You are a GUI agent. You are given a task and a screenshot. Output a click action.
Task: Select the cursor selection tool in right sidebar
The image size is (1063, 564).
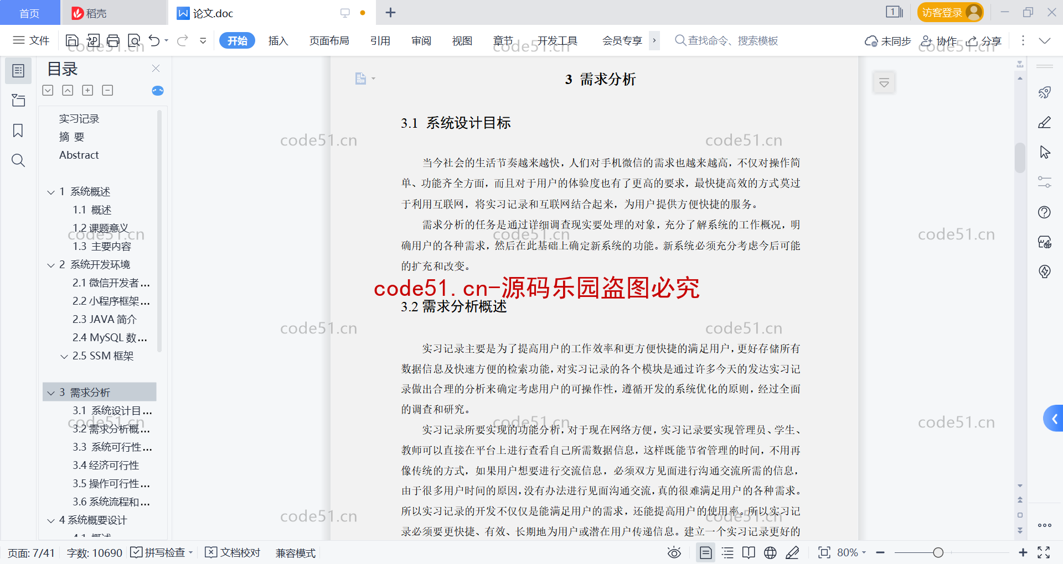[x=1045, y=152]
